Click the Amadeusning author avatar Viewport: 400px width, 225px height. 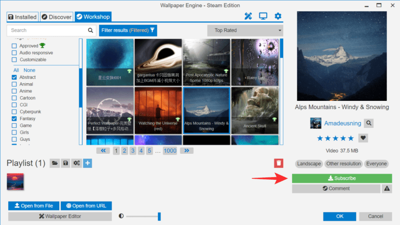(x=316, y=123)
